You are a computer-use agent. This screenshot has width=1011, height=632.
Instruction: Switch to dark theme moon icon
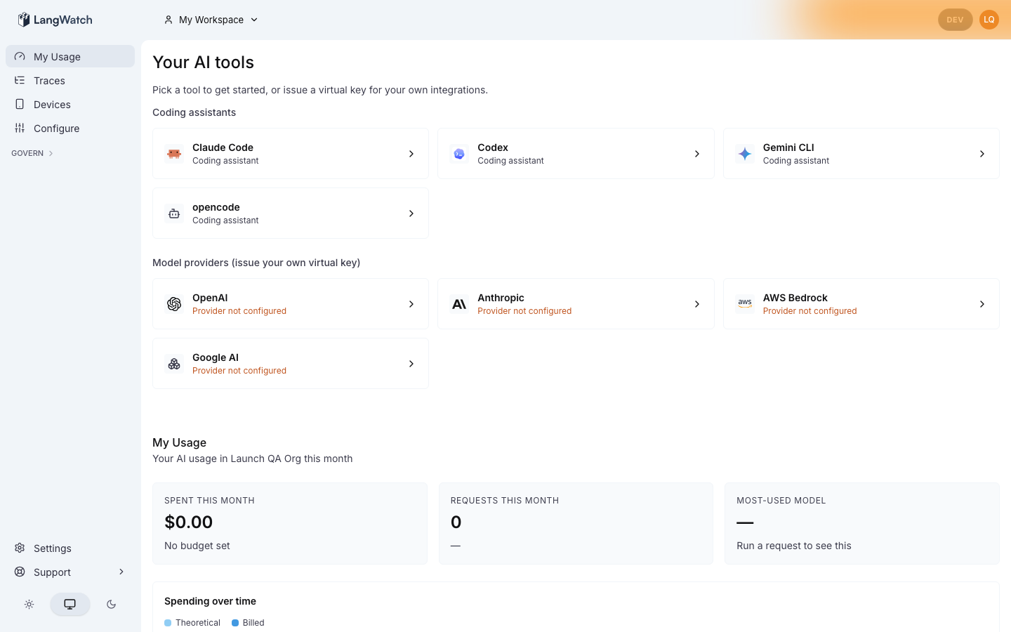tap(111, 604)
